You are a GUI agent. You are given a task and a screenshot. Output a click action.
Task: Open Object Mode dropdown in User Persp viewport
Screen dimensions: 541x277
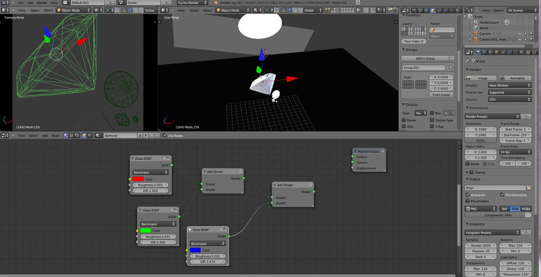tap(233, 10)
